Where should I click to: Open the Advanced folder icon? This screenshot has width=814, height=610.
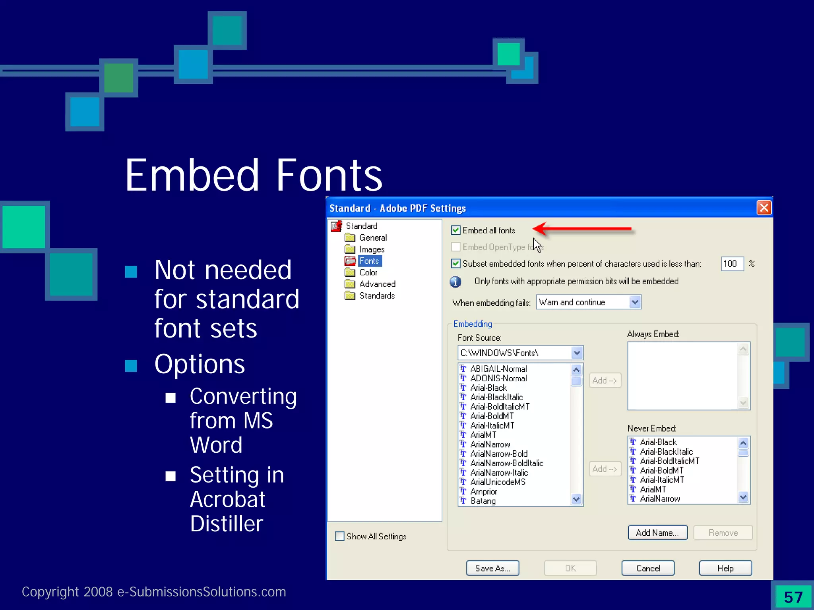350,284
